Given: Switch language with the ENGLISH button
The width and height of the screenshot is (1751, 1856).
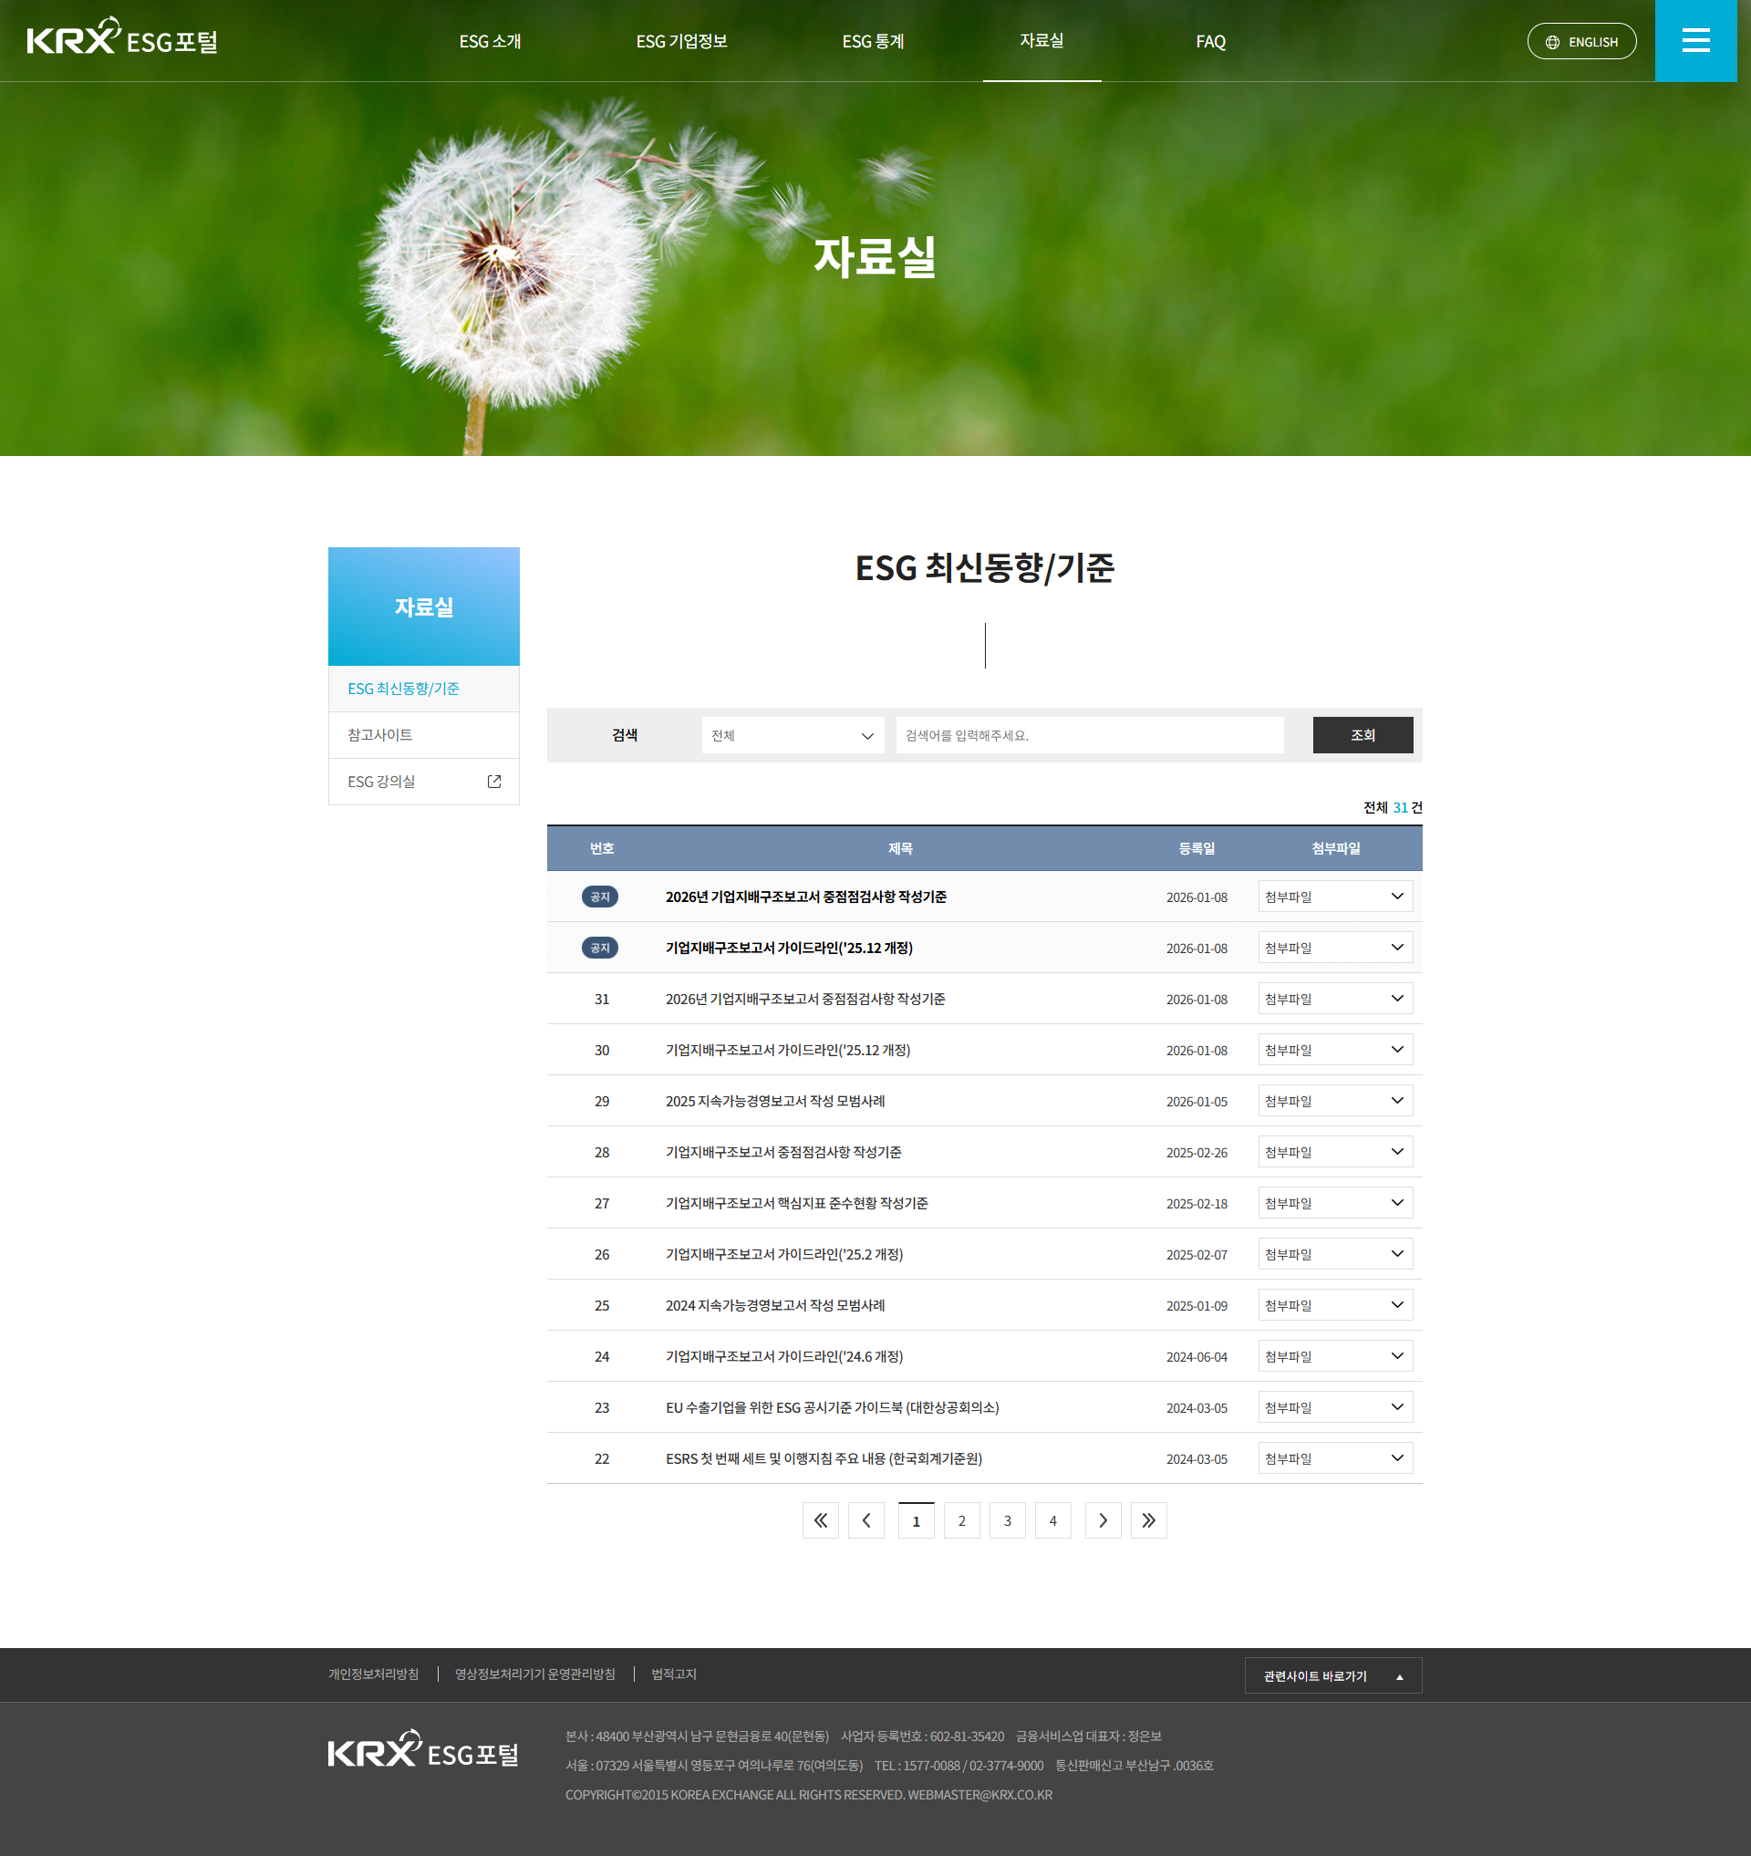Looking at the screenshot, I should (x=1581, y=41).
